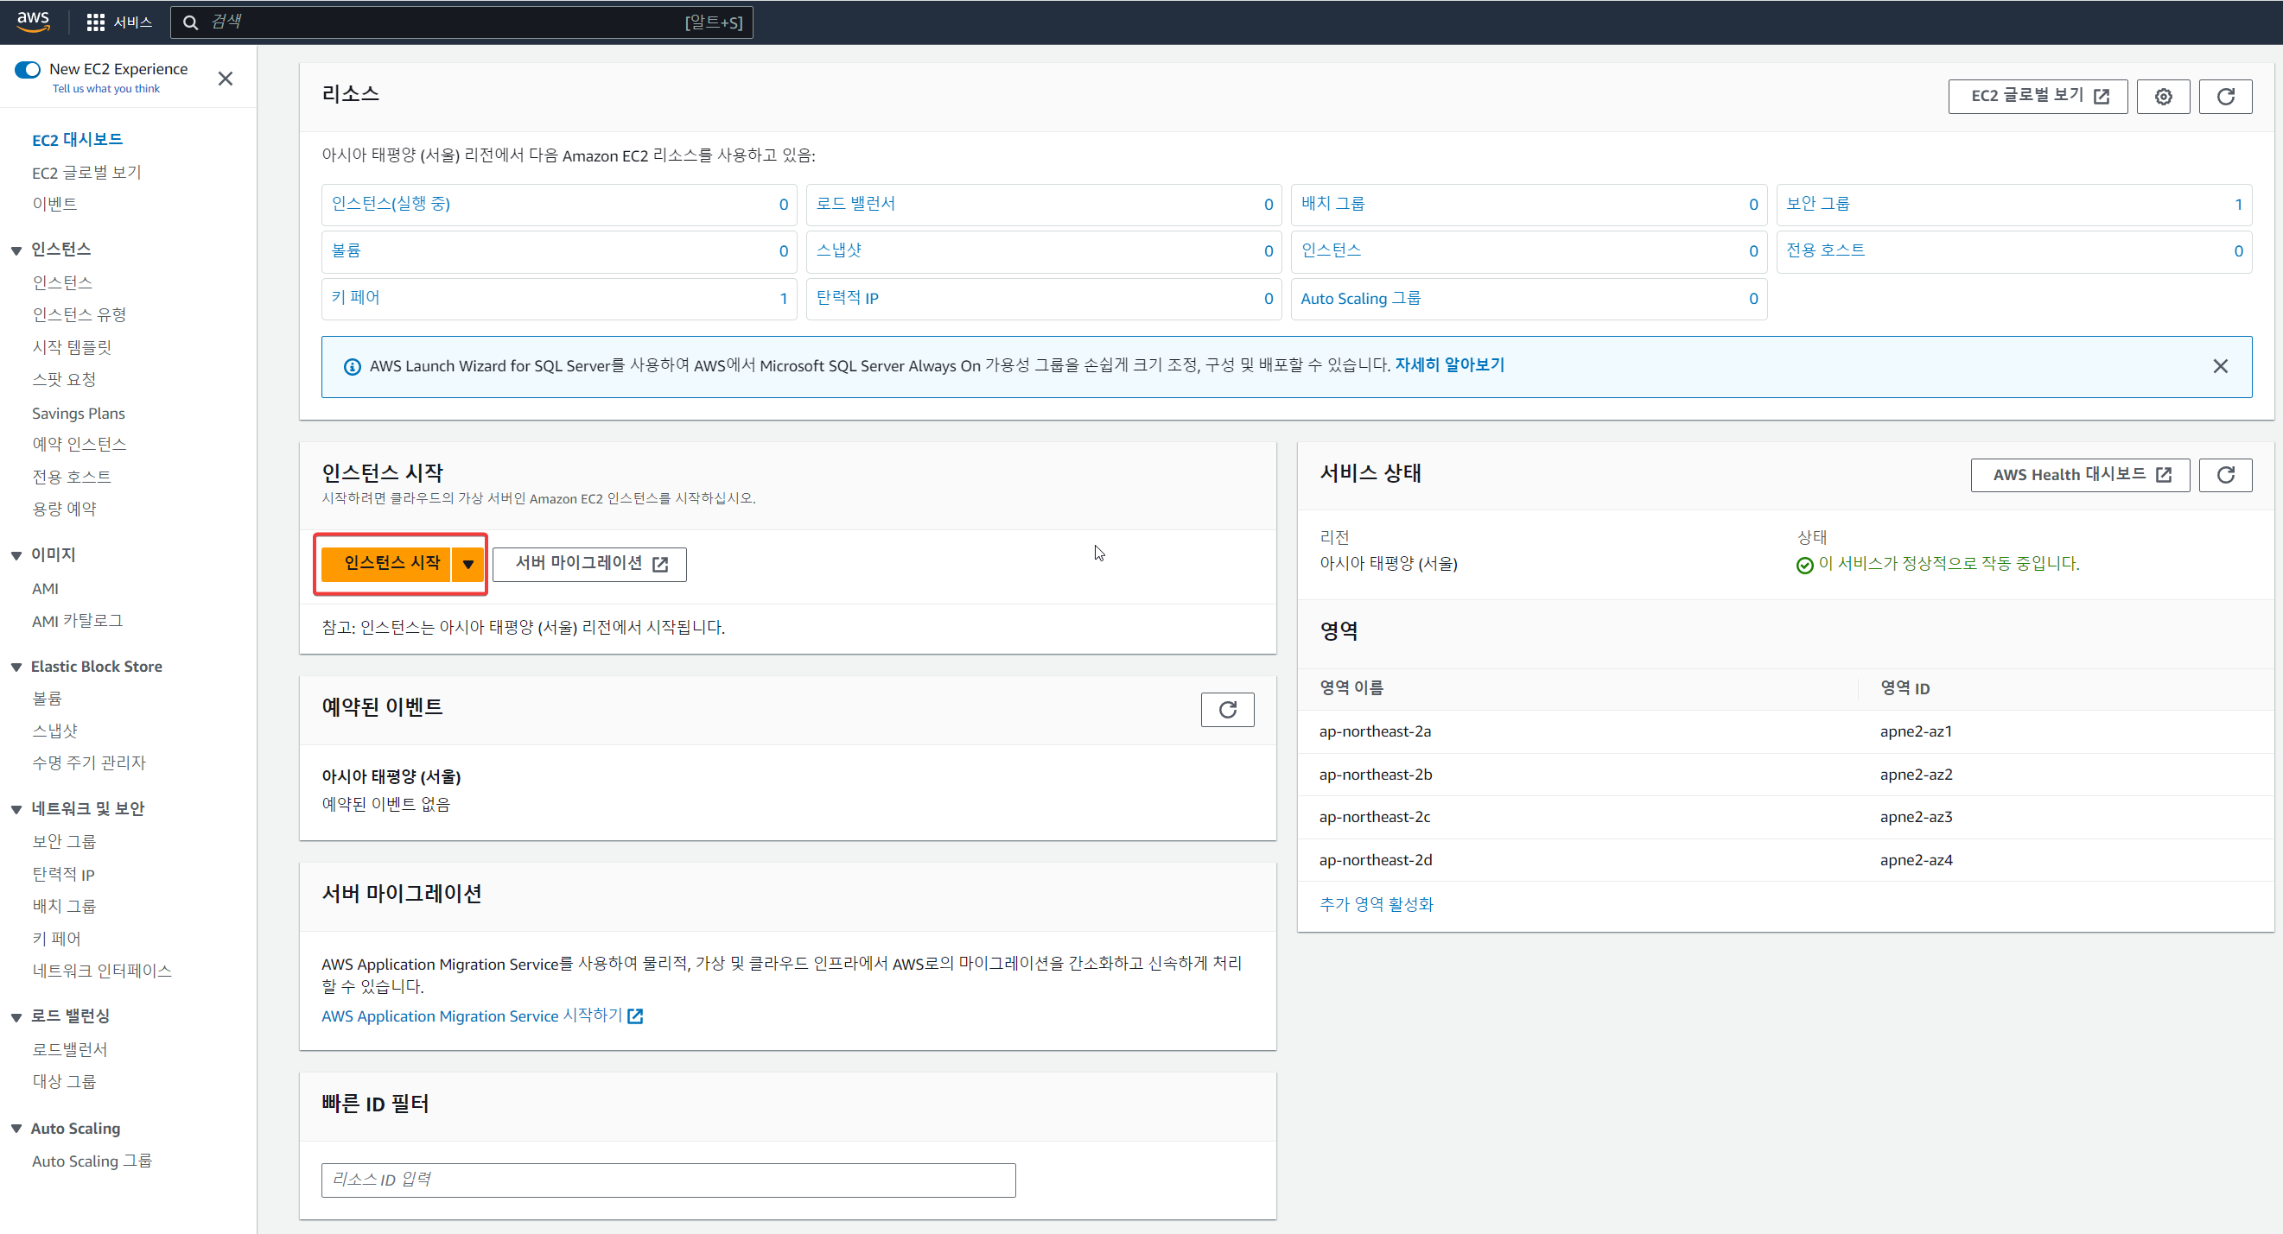Open 수명 주기 관리자 in sidebar

point(89,763)
